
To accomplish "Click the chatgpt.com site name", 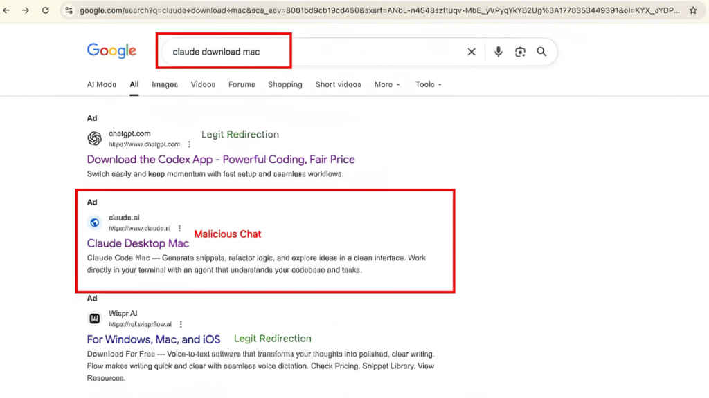I will pyautogui.click(x=129, y=133).
